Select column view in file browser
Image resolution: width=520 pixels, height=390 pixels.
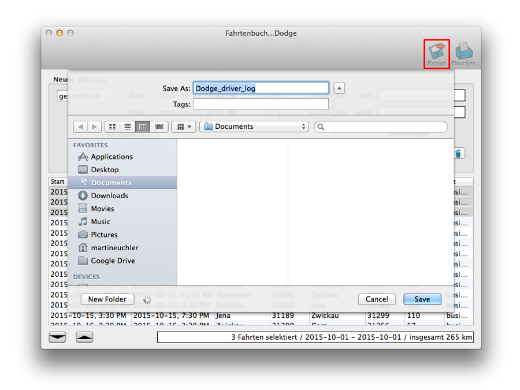[143, 127]
